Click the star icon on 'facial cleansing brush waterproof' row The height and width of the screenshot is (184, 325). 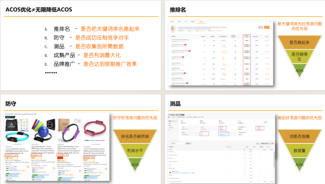click(x=266, y=41)
